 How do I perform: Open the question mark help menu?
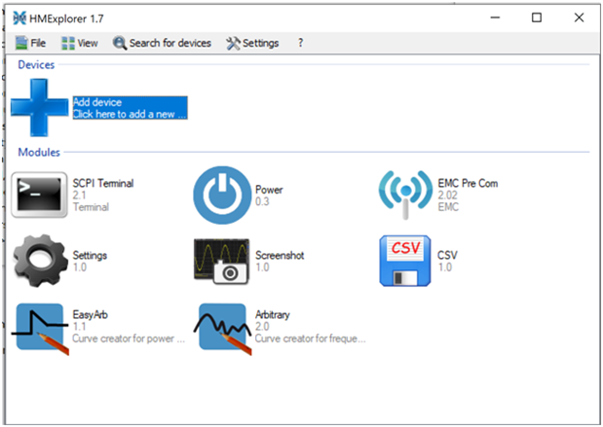(x=300, y=43)
